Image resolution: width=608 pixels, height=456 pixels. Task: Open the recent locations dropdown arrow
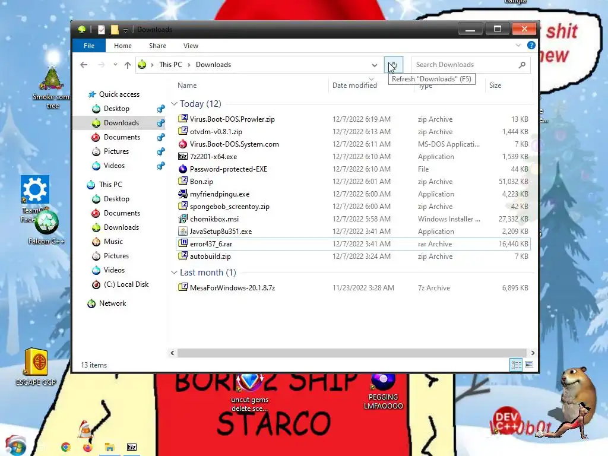coord(115,64)
